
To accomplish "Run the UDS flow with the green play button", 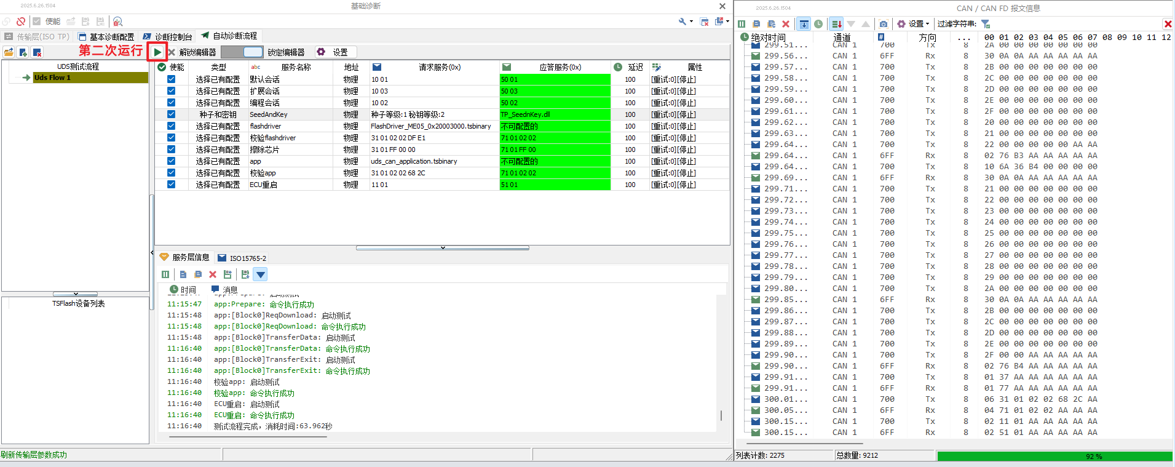I will pos(157,52).
